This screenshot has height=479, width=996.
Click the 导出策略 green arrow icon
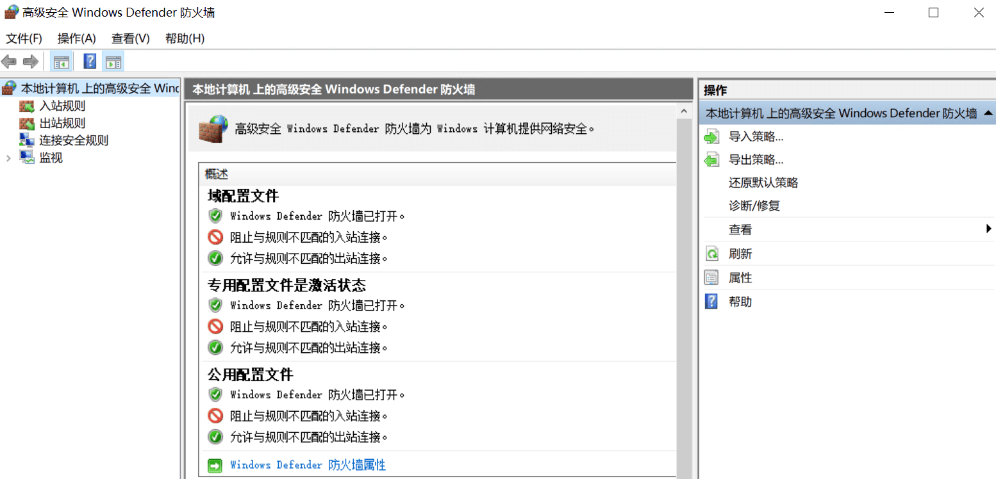[711, 159]
